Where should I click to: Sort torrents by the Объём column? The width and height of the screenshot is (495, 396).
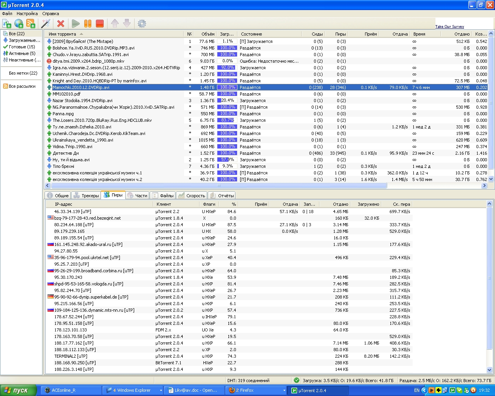click(205, 34)
